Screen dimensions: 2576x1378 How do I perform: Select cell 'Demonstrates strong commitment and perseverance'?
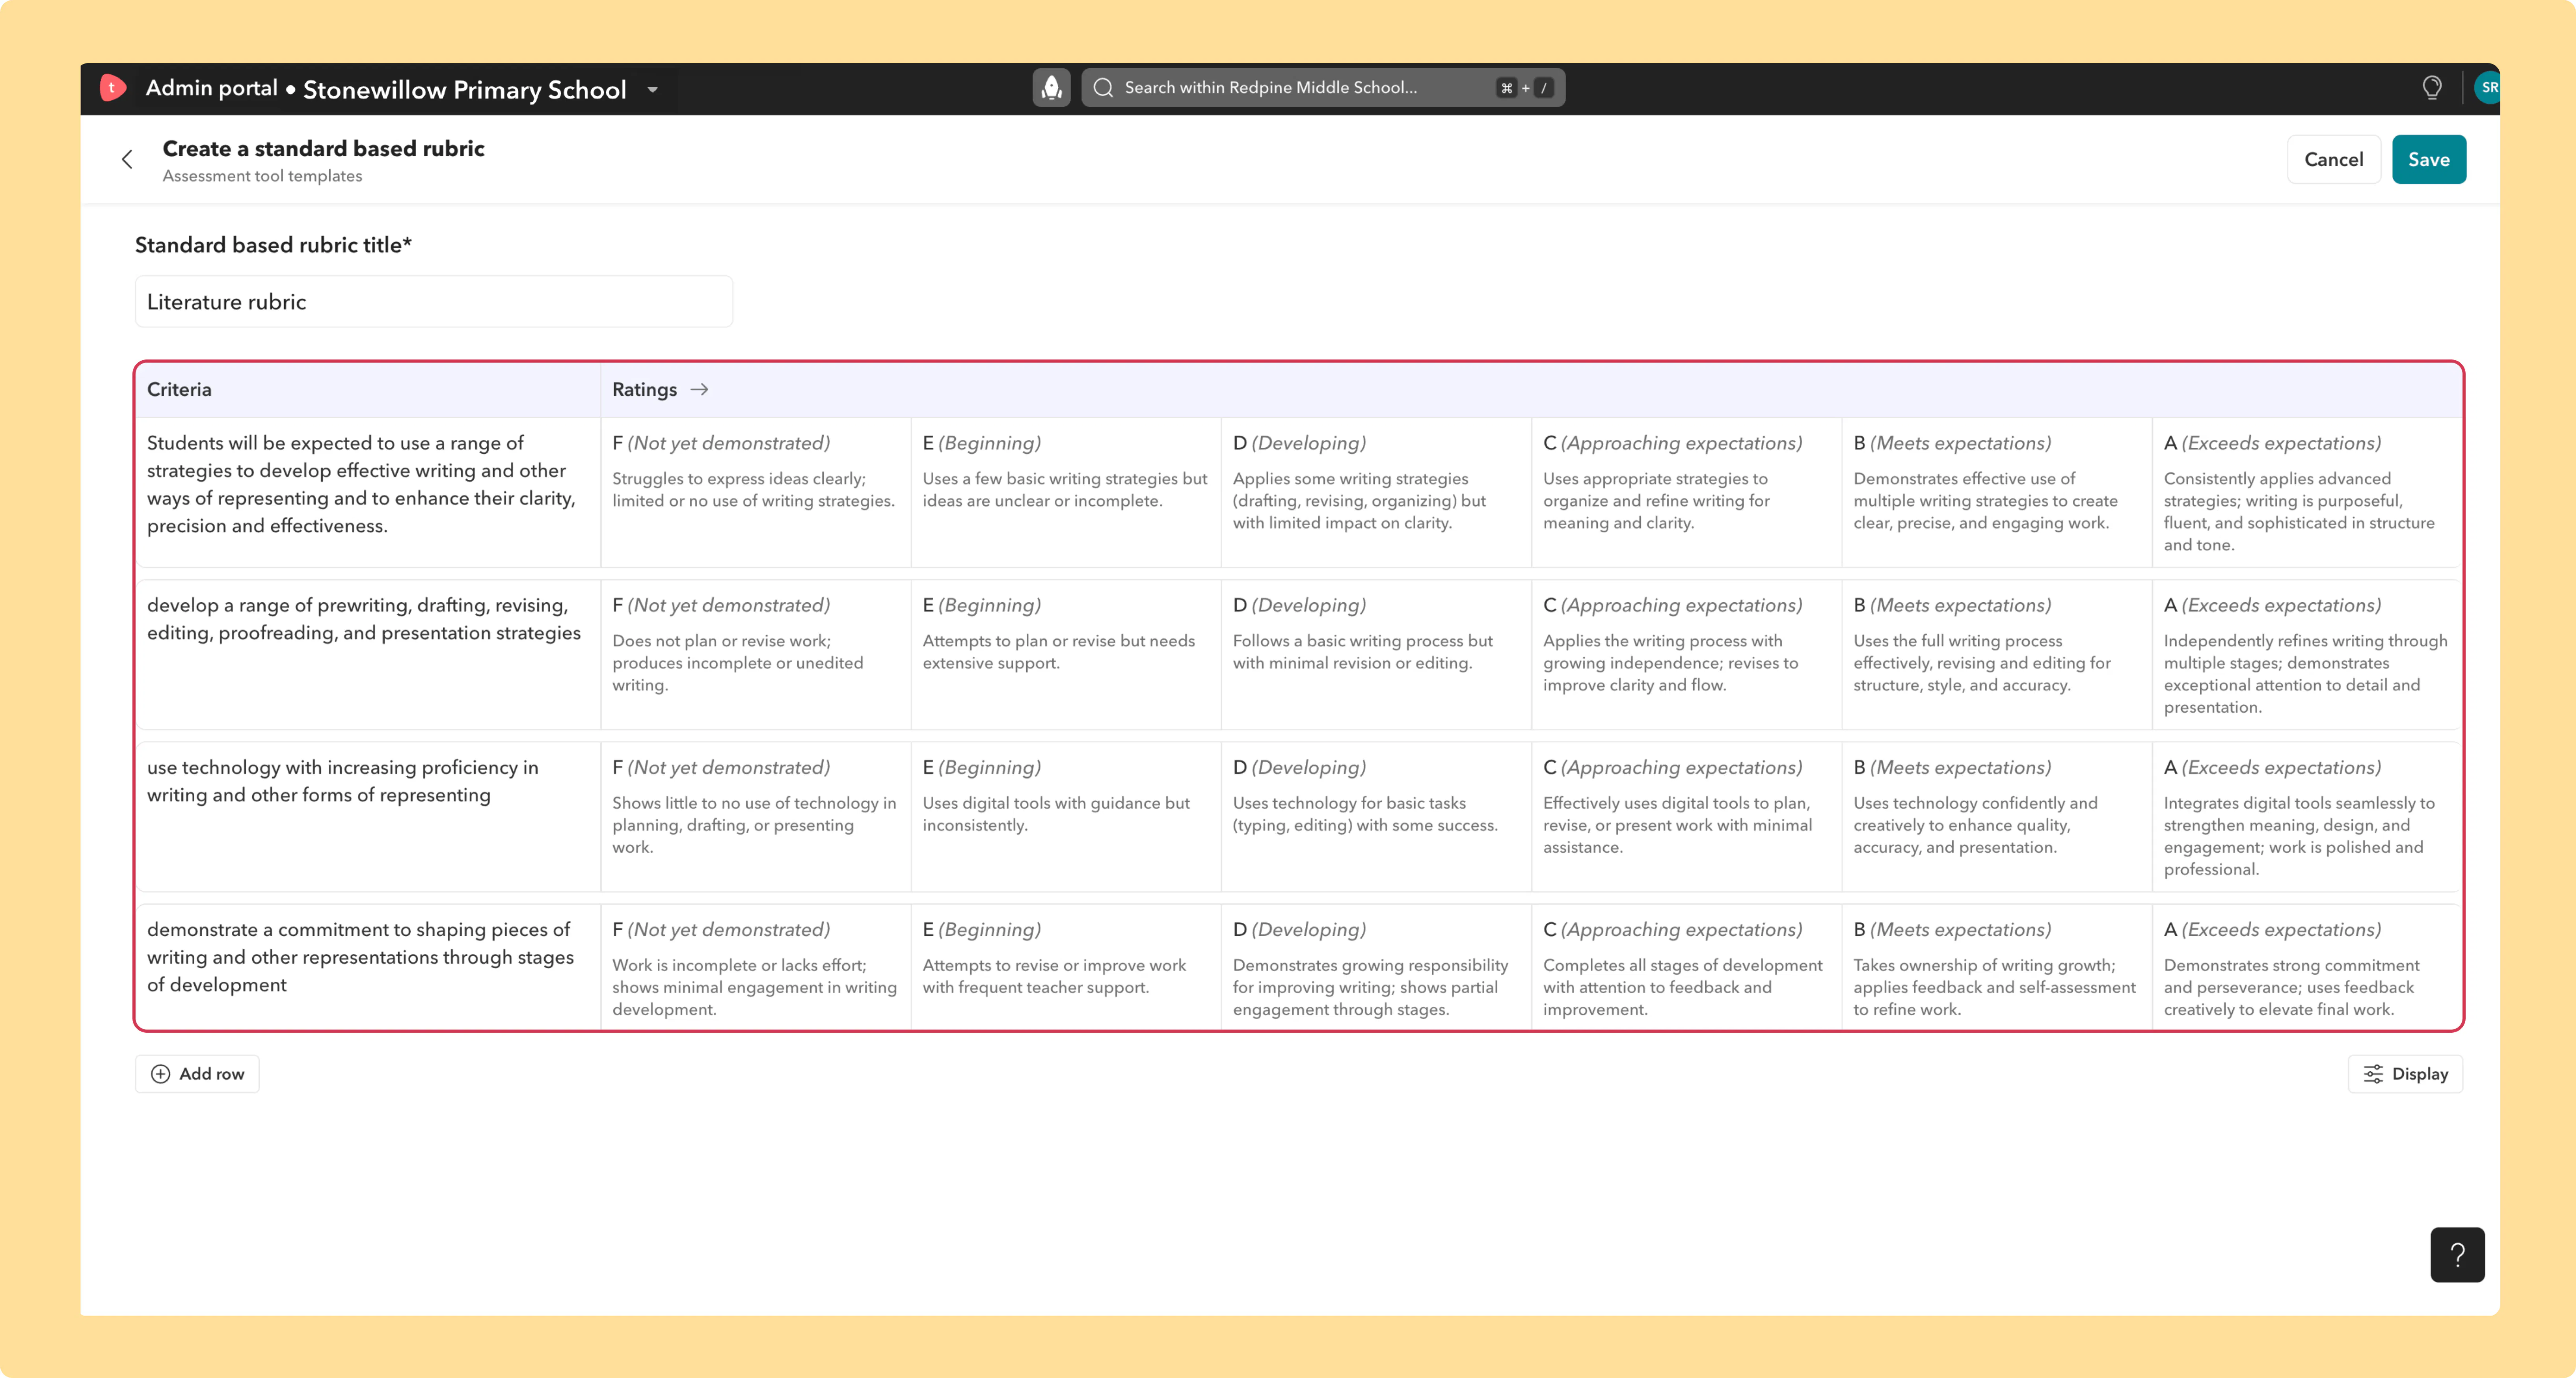tap(2307, 966)
